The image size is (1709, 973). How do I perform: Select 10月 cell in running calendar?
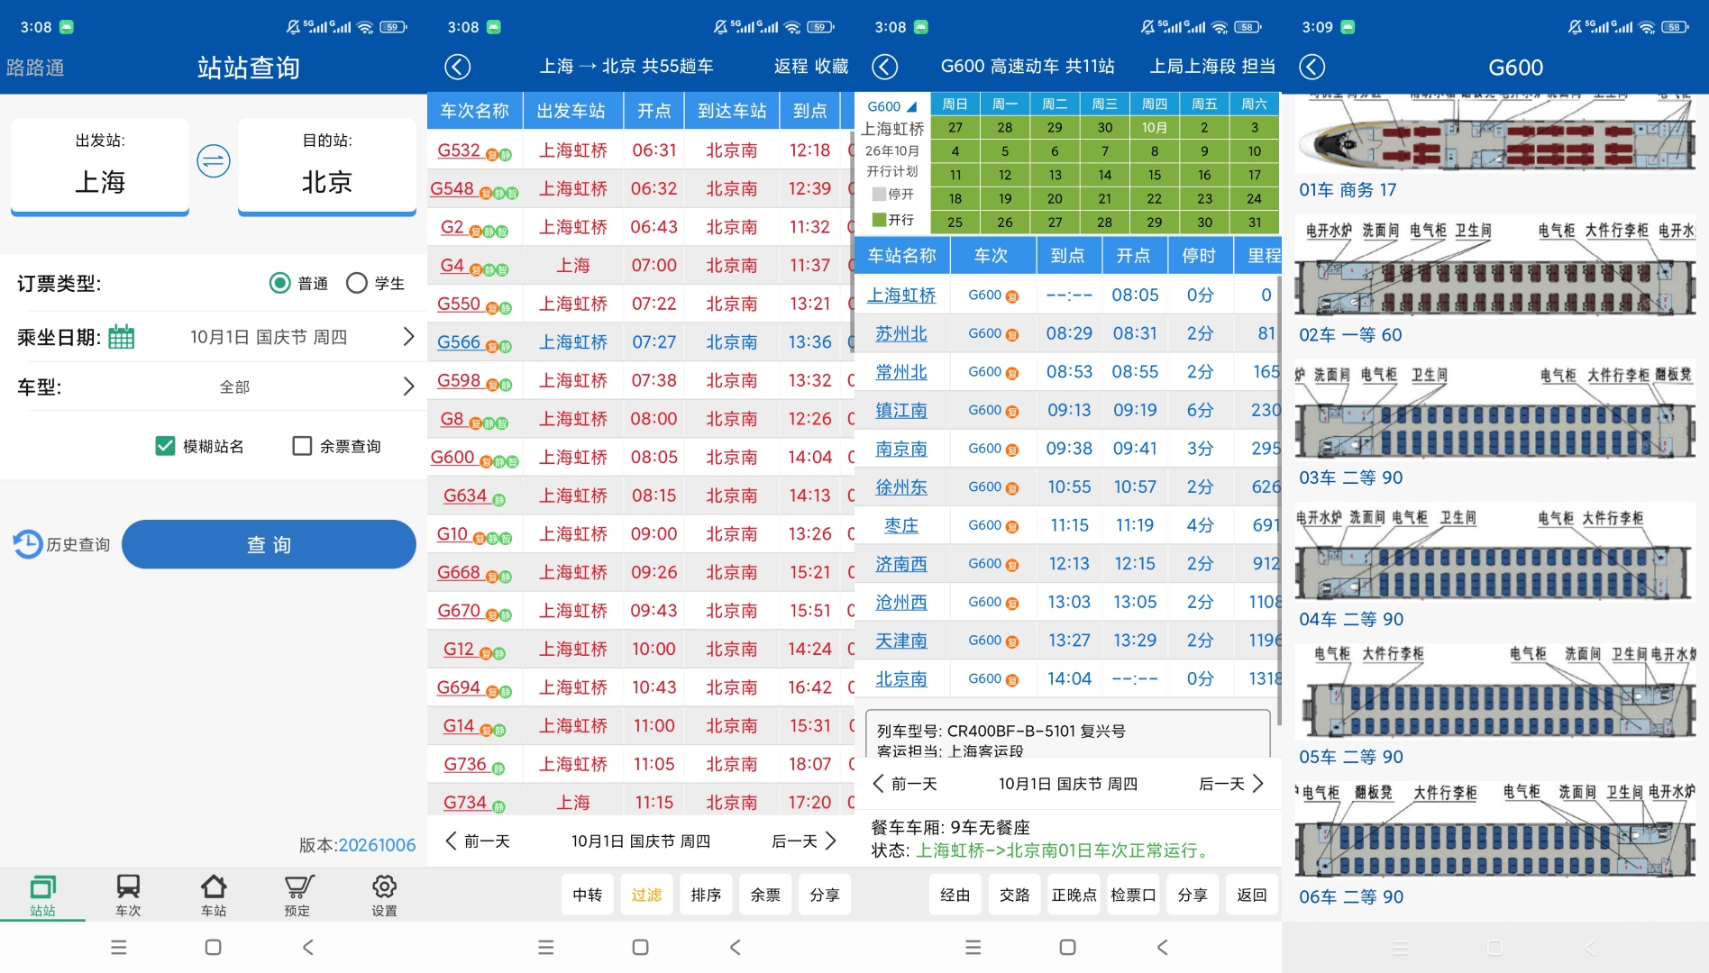(x=1154, y=128)
